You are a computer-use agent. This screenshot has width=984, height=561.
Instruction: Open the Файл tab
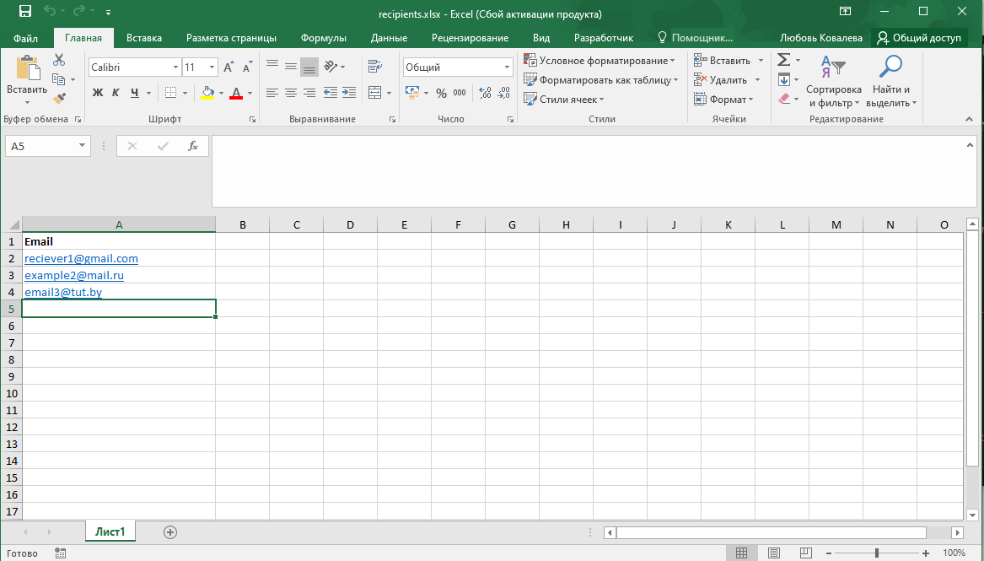[x=26, y=38]
